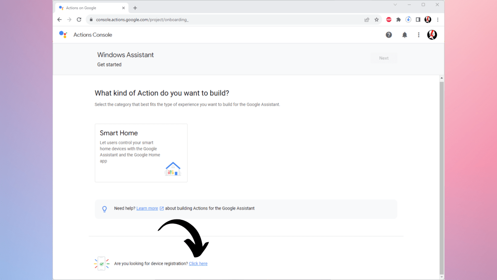The width and height of the screenshot is (497, 280).
Task: Click the Actions Console title
Action: point(93,35)
